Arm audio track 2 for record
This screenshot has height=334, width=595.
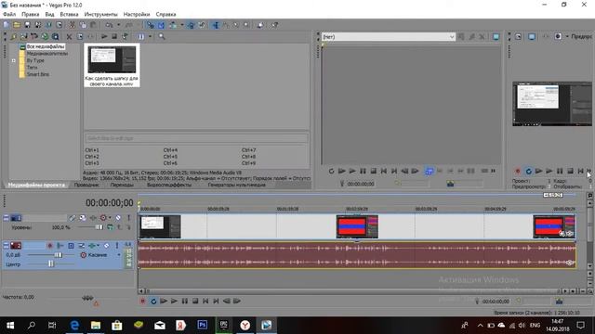(49, 246)
